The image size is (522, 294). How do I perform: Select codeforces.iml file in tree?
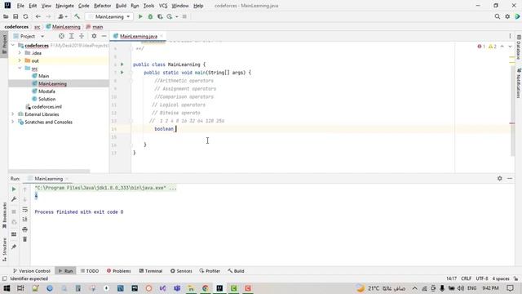43,107
